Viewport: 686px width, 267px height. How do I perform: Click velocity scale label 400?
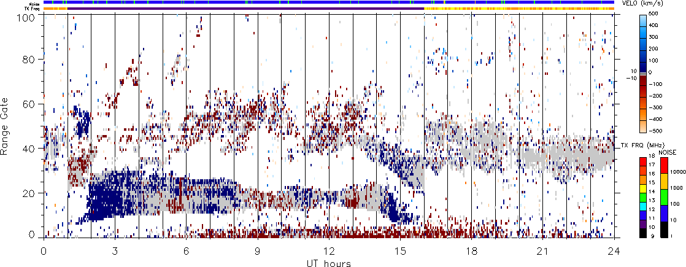coord(653,25)
